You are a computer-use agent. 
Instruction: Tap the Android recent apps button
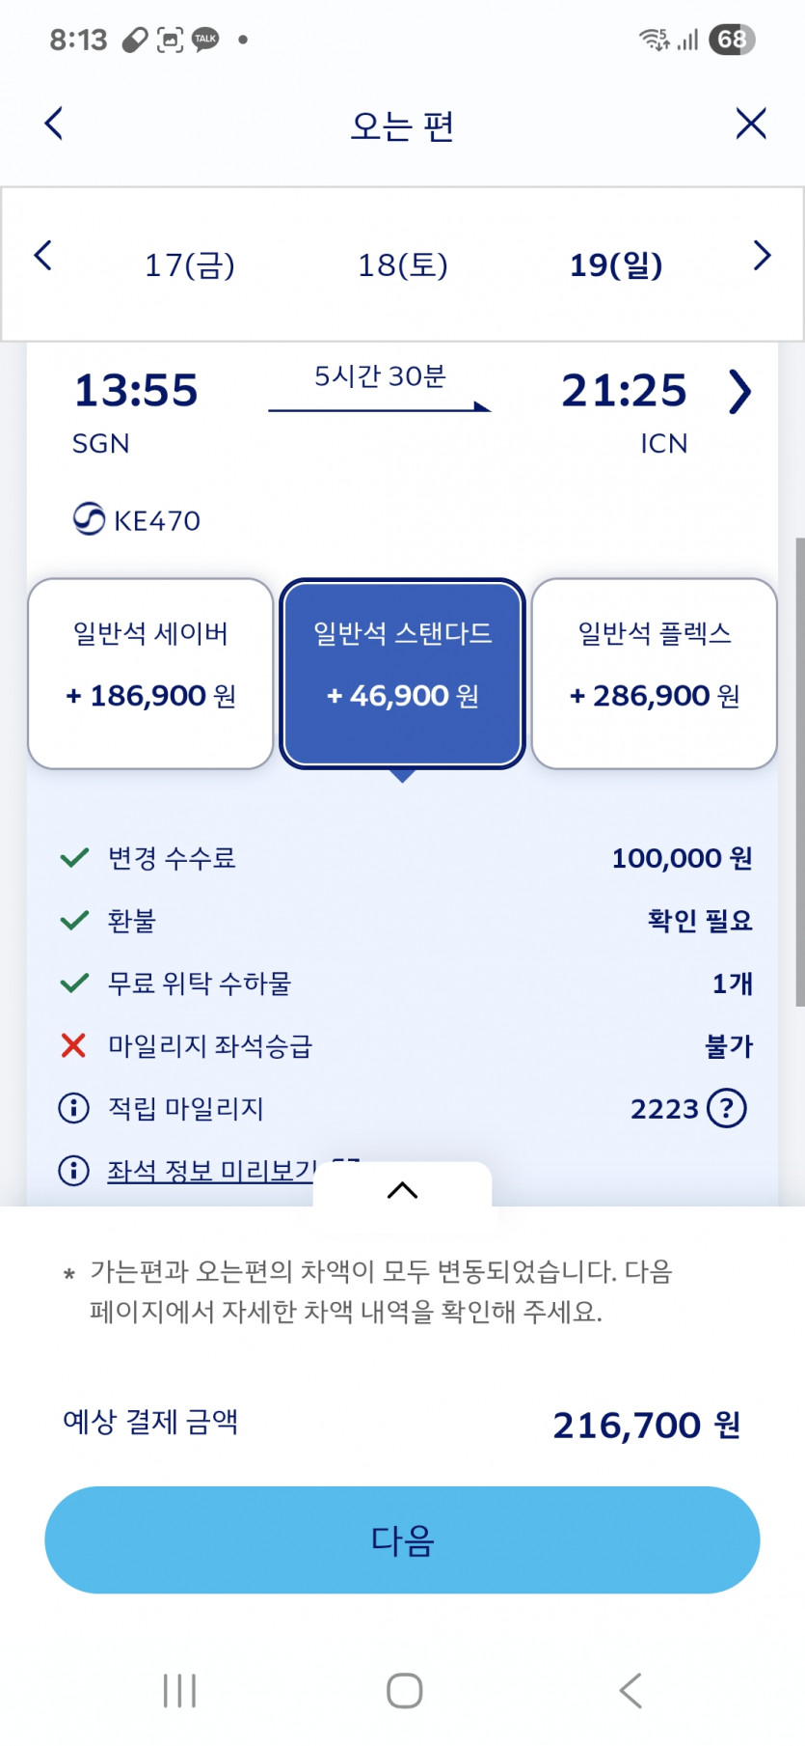pyautogui.click(x=179, y=1690)
